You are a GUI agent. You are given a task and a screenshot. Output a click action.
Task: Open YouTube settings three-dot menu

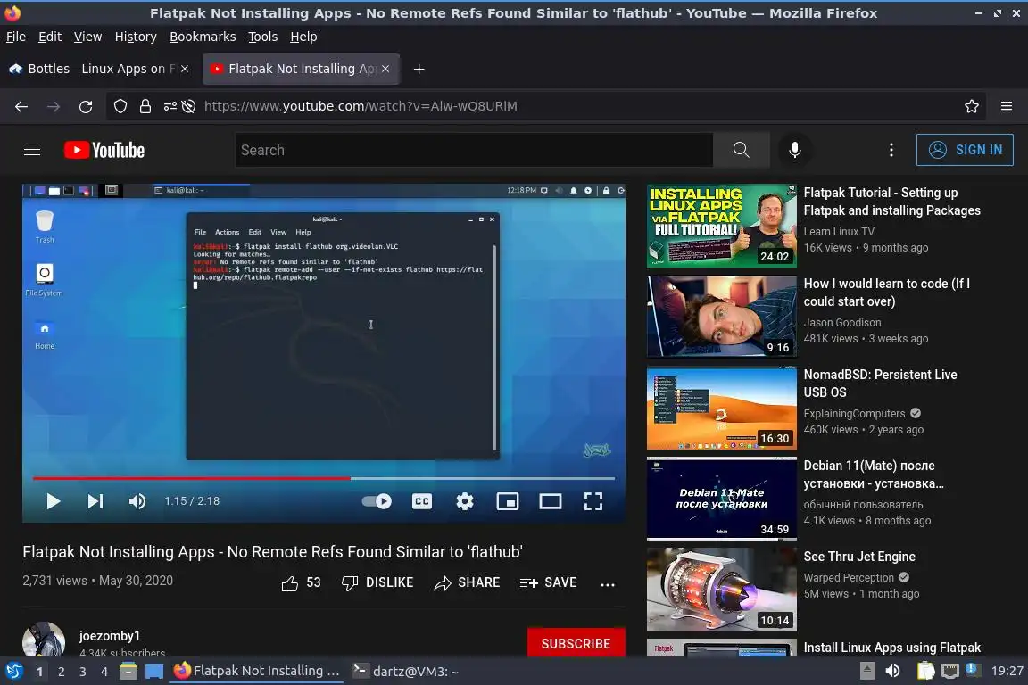click(x=891, y=150)
